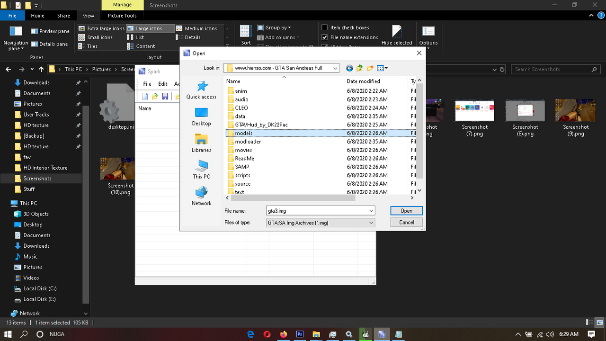Click This PC in Explorer breadcrumb path

73,69
